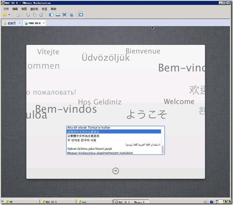This screenshot has width=233, height=205.
Task: Select simplified Chinese '以简体中文作为主要语言'
Action: (x=114, y=132)
